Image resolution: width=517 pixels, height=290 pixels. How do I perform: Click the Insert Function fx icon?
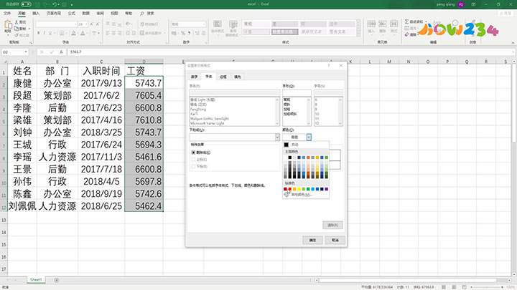(61, 52)
